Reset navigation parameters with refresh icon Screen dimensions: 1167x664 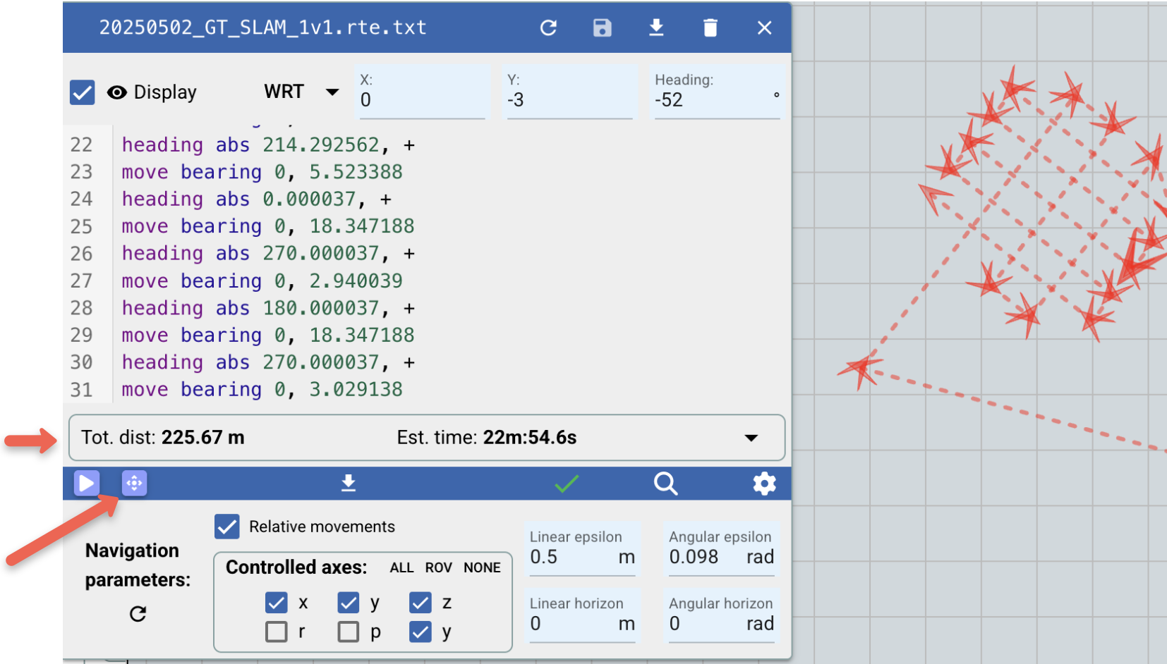click(138, 614)
